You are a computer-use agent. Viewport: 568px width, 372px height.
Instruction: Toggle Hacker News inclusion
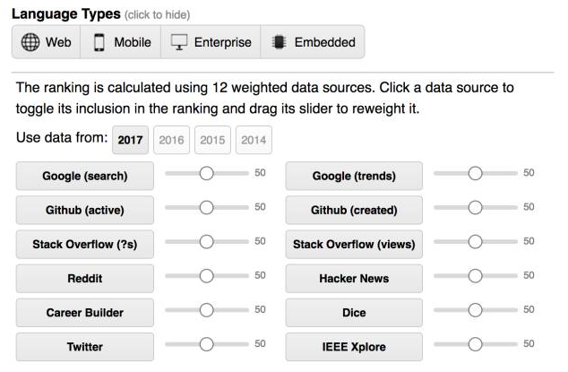pos(354,279)
